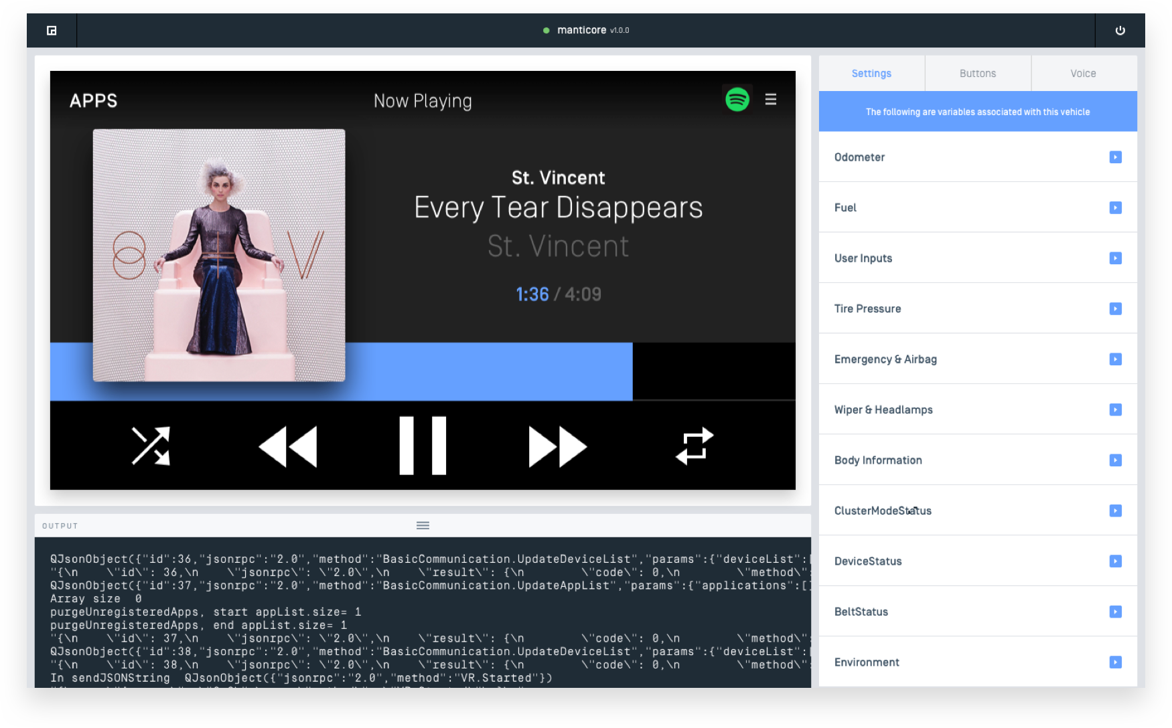Click the output panel drag handle icon

coord(423,525)
